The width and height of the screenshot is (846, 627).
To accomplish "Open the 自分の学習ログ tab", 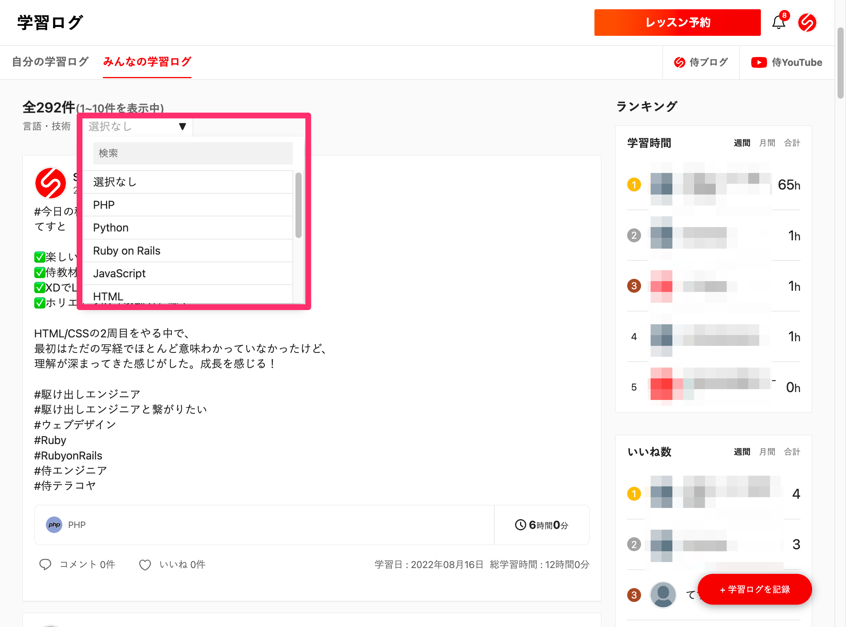I will (50, 62).
